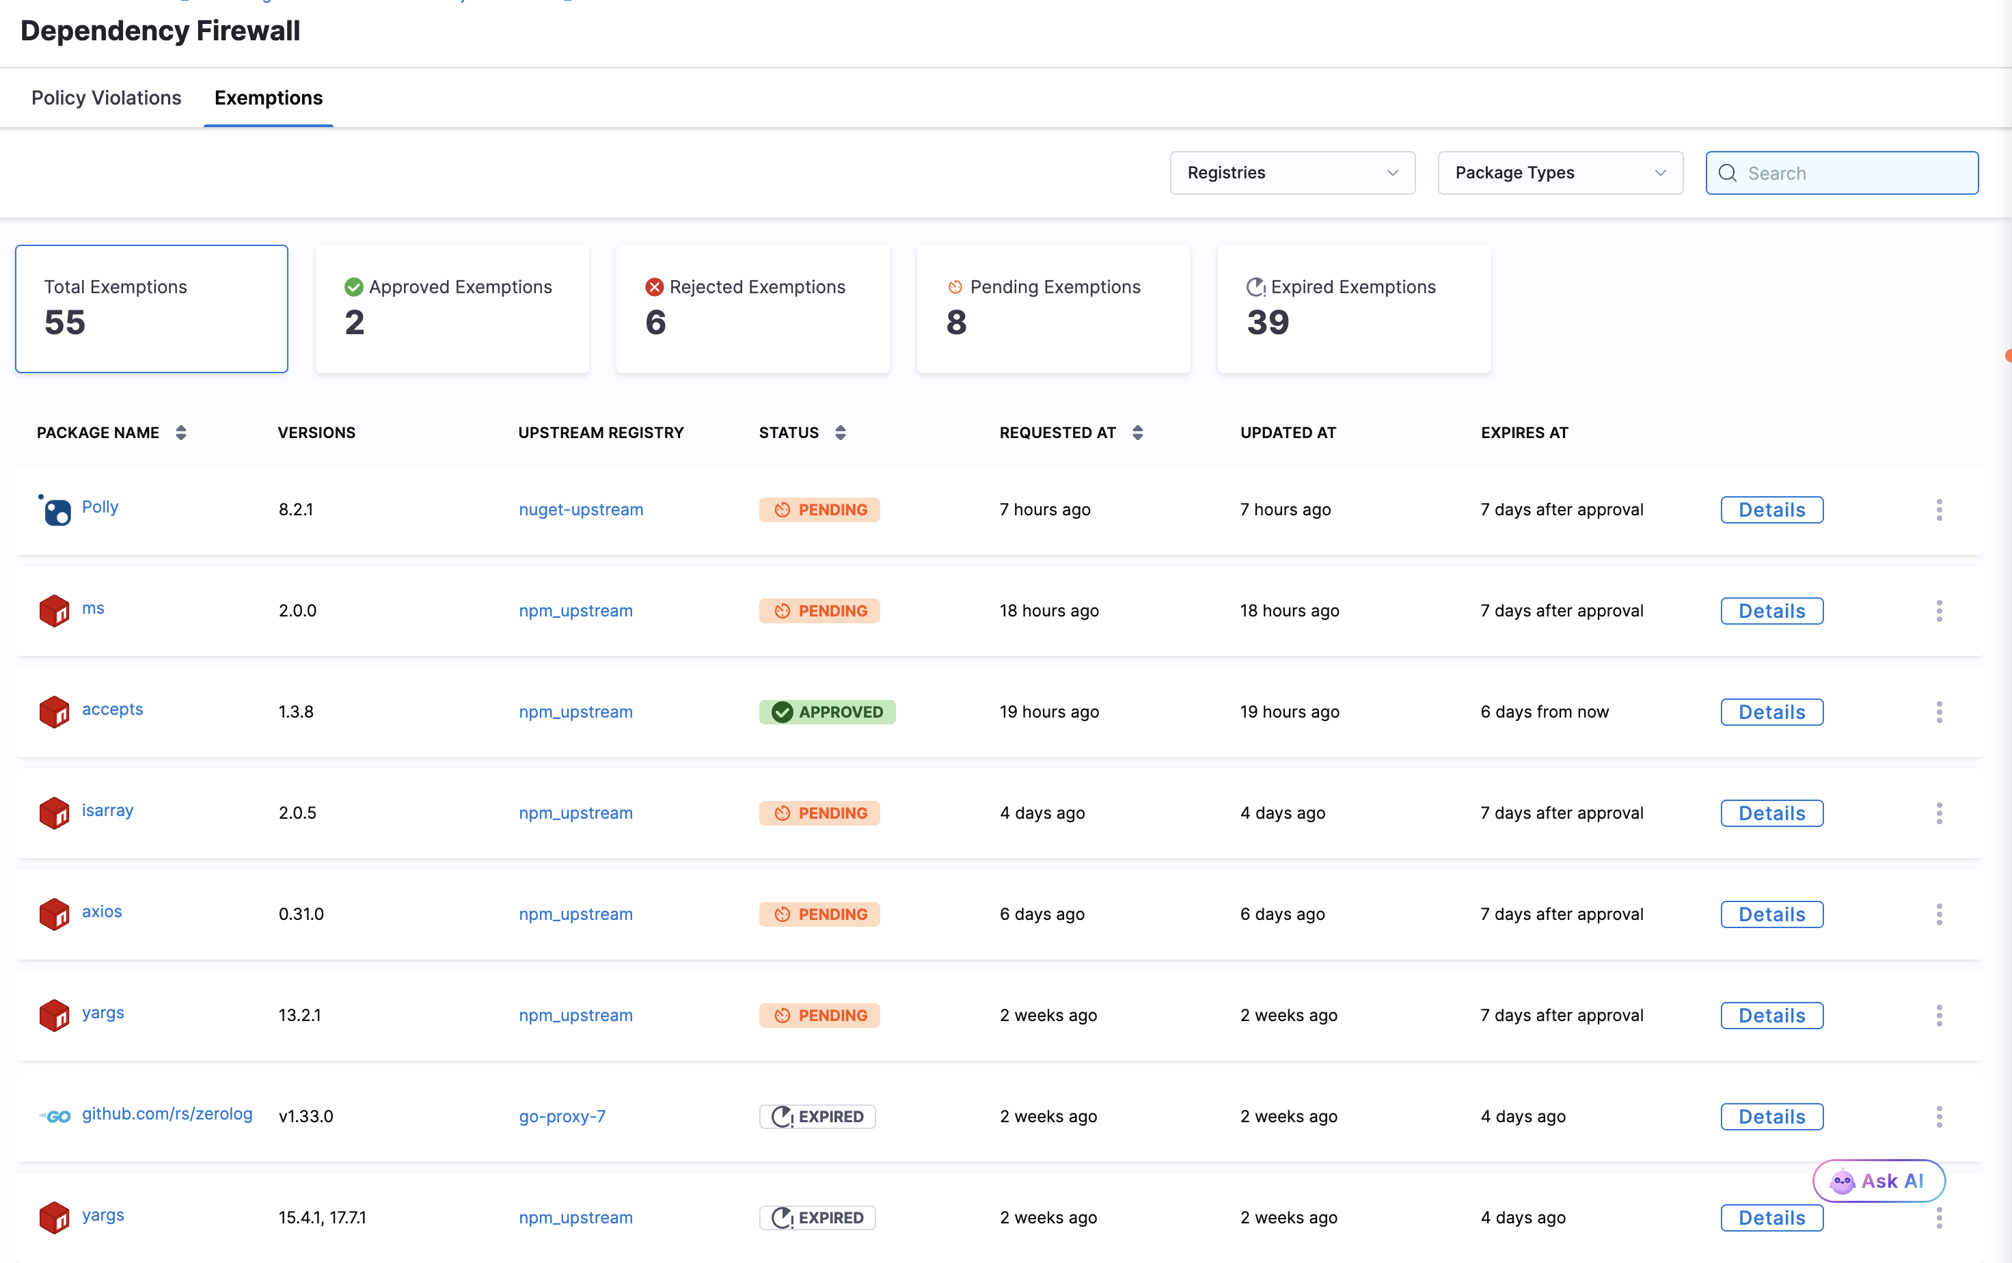Viewport: 2012px width, 1263px height.
Task: Click the Versions column header
Action: coord(316,433)
